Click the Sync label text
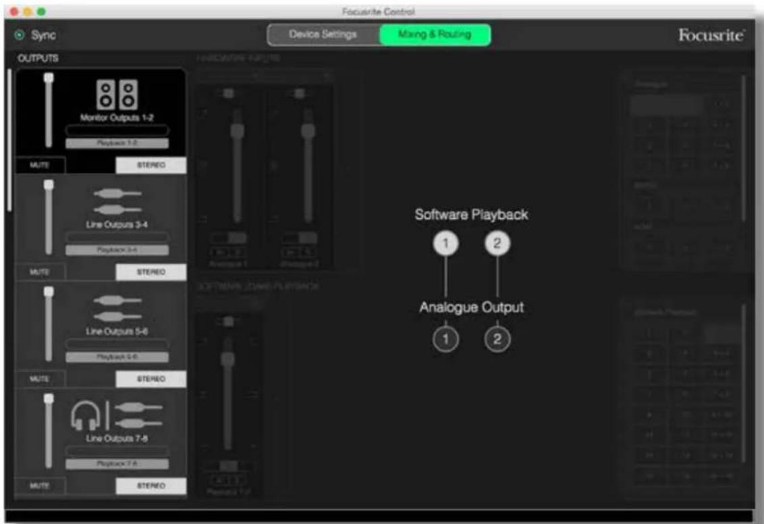Image resolution: width=764 pixels, height=524 pixels. 43,35
